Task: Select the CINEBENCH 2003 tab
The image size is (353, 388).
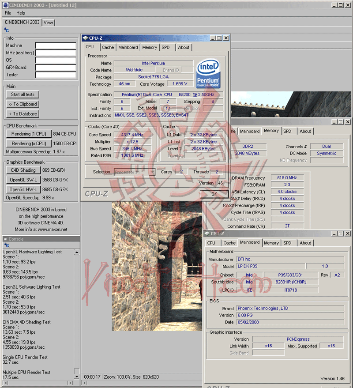Action: click(22, 22)
